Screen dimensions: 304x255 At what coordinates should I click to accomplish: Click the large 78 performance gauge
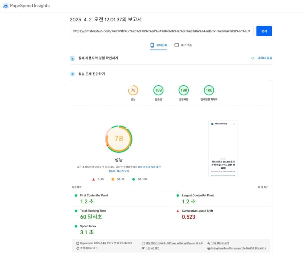[x=119, y=139]
